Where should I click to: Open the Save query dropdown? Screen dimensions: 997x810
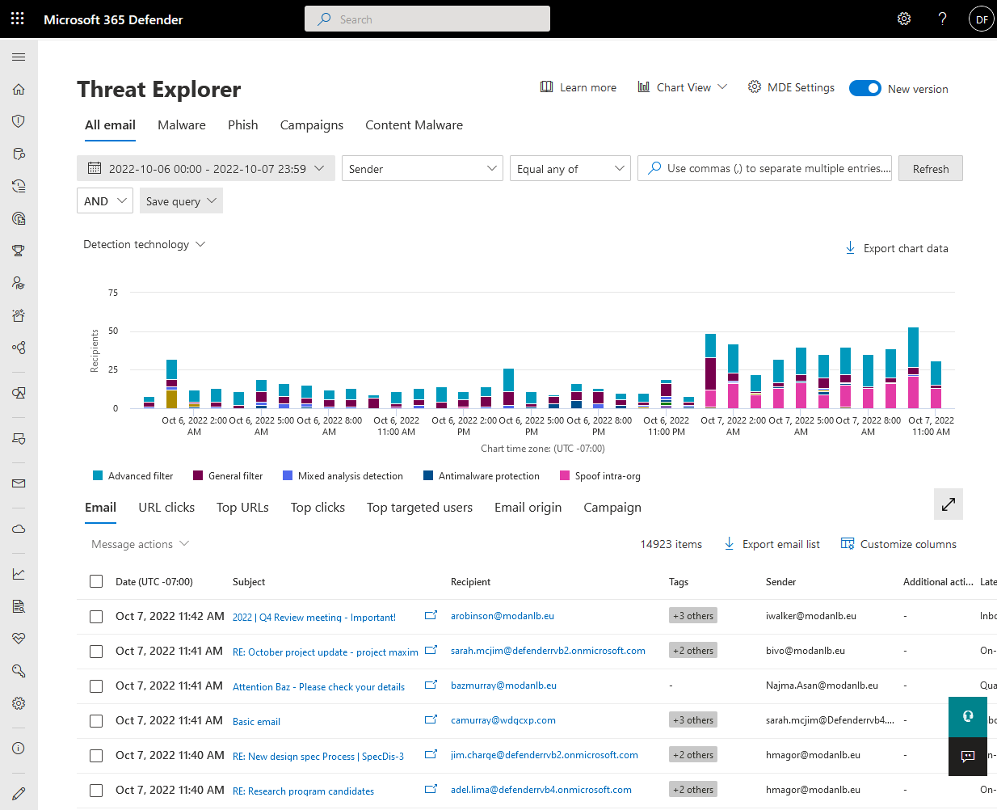click(180, 200)
